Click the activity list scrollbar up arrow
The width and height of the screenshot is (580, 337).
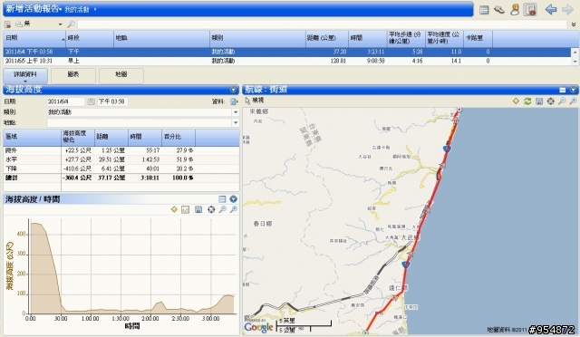coord(575,52)
